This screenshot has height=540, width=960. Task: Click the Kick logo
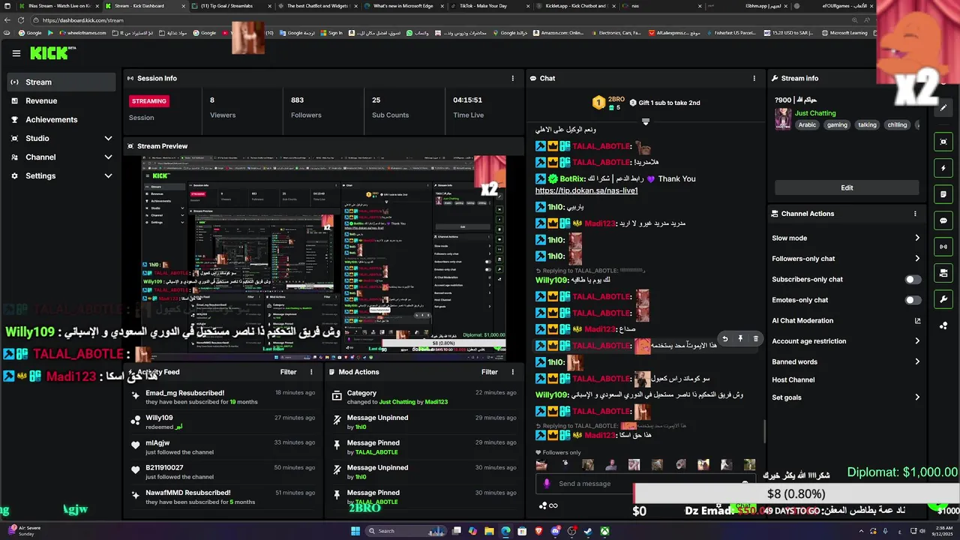52,53
